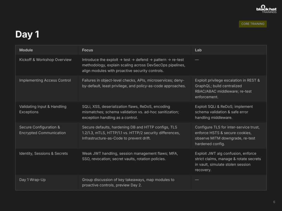
Task: Click the "Introduce the exploit" methodology focus text
Action: point(133,65)
